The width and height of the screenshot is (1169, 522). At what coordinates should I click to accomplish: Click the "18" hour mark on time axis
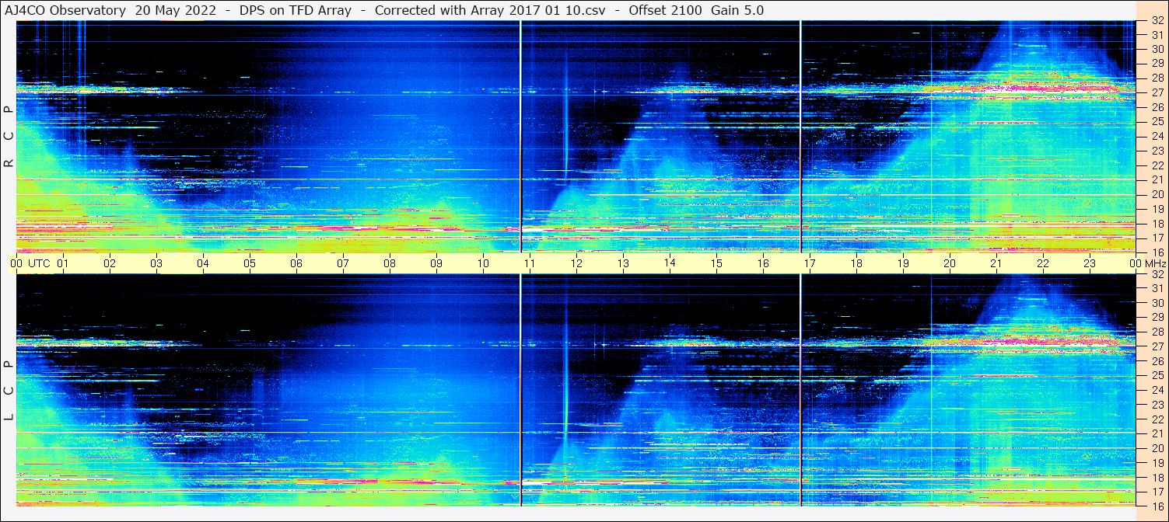pos(856,263)
